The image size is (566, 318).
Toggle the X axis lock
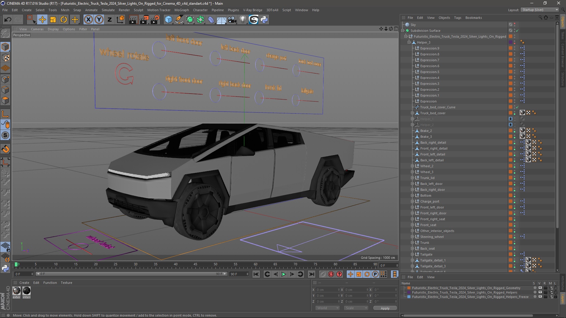88,20
